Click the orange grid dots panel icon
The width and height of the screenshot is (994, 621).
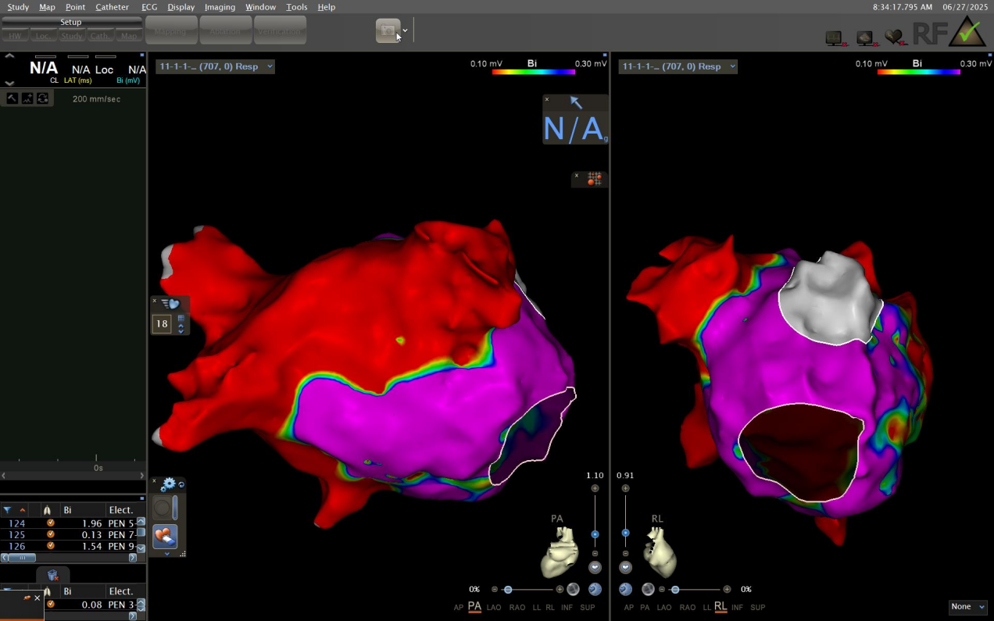(595, 179)
